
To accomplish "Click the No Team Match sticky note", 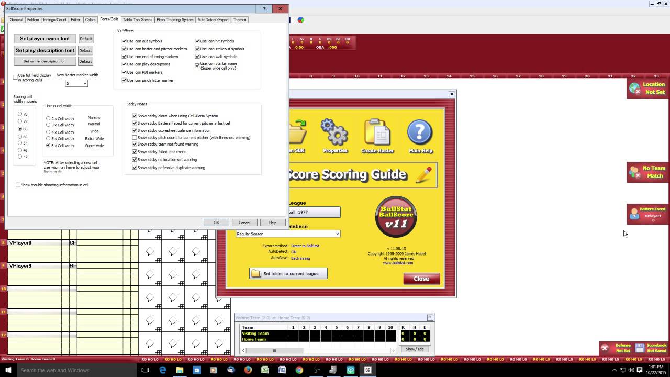I will [x=648, y=172].
